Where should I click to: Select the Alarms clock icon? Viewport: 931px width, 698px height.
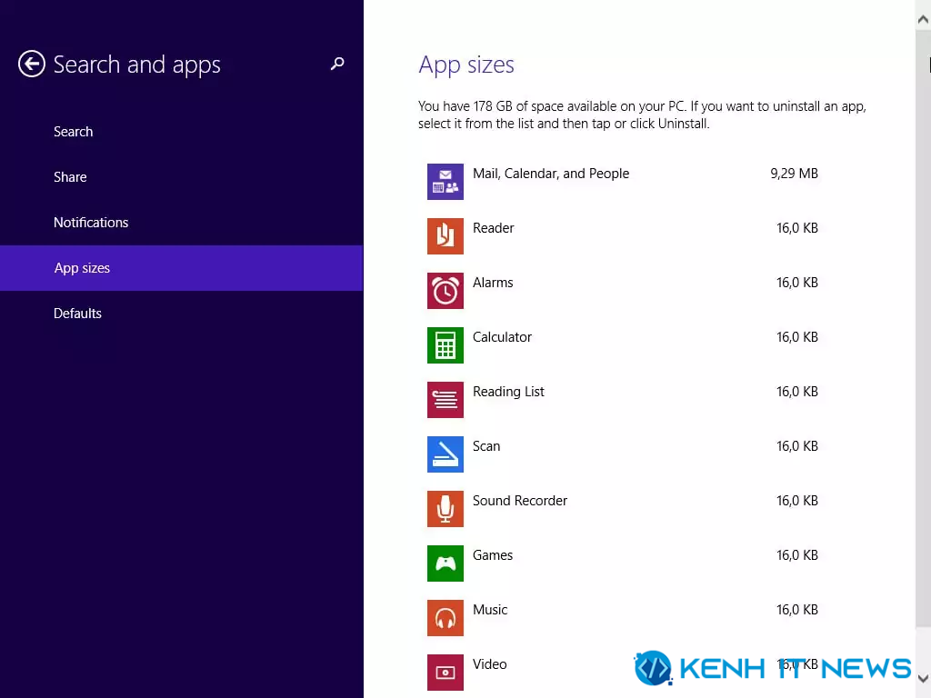pyautogui.click(x=445, y=291)
